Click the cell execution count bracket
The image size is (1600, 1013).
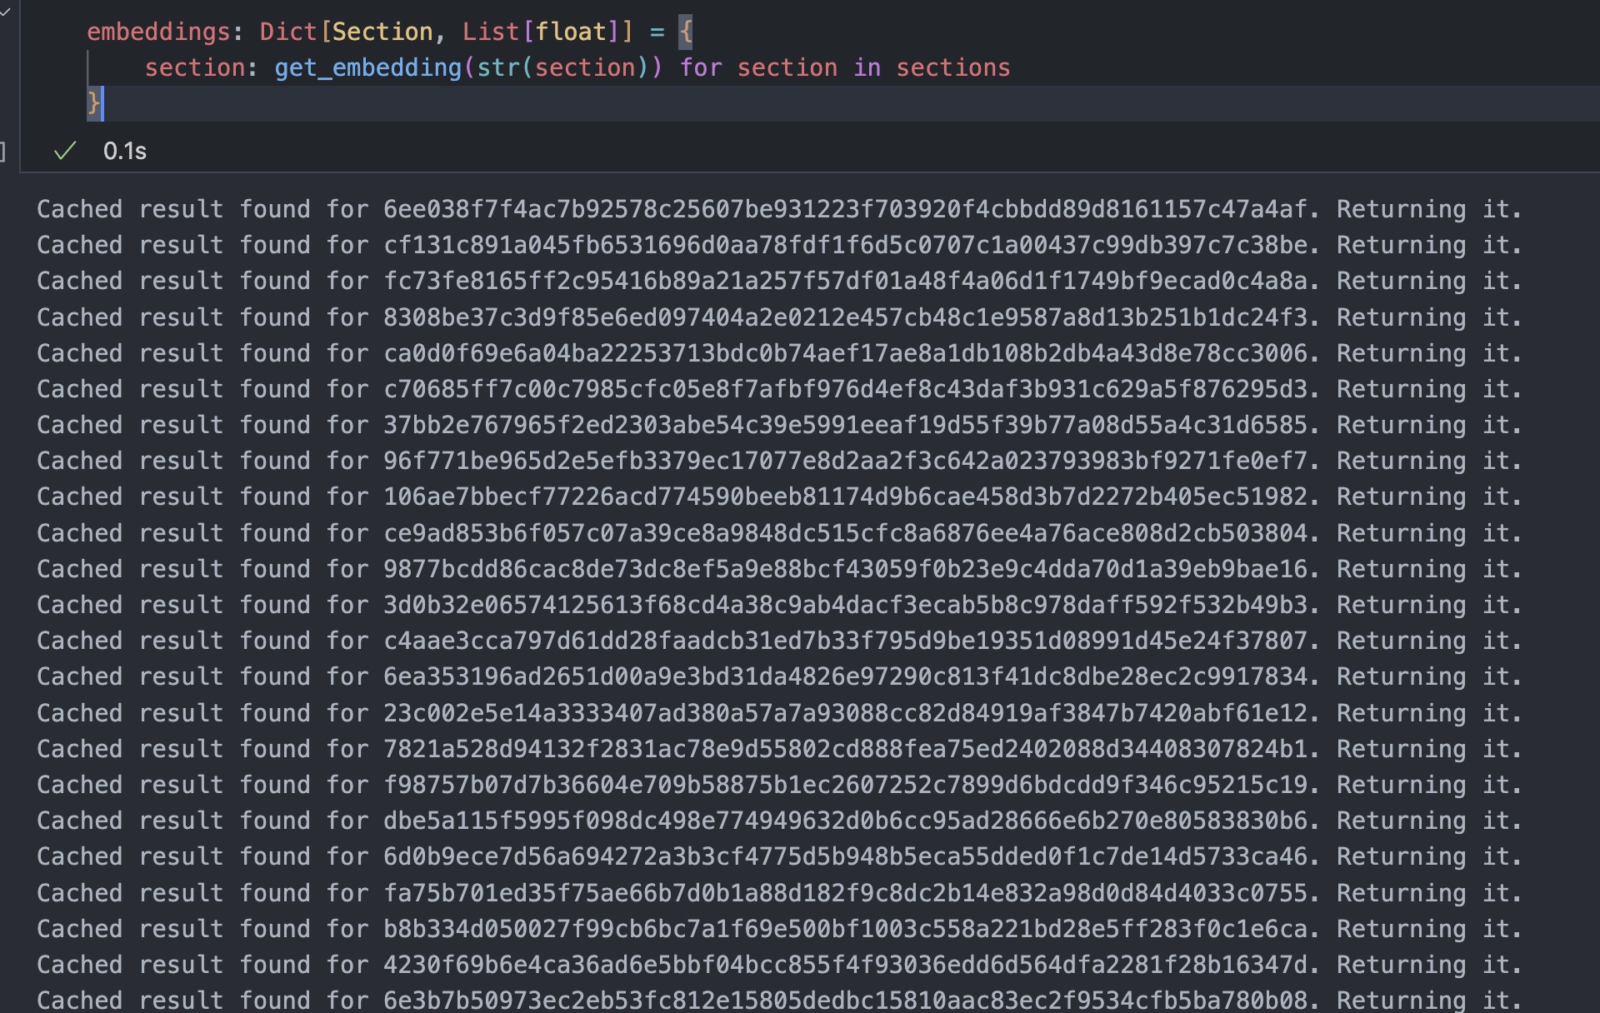3,151
